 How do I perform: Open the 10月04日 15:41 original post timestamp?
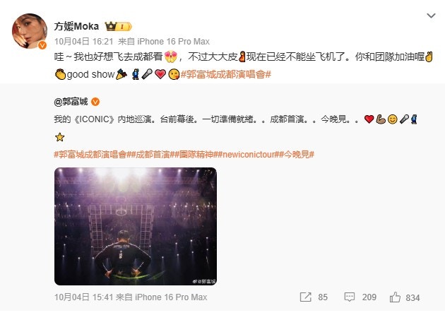pyautogui.click(x=84, y=297)
